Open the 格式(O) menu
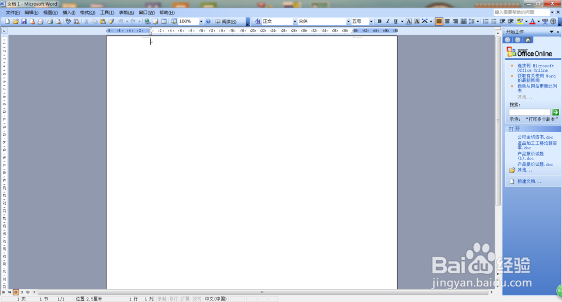 point(88,12)
